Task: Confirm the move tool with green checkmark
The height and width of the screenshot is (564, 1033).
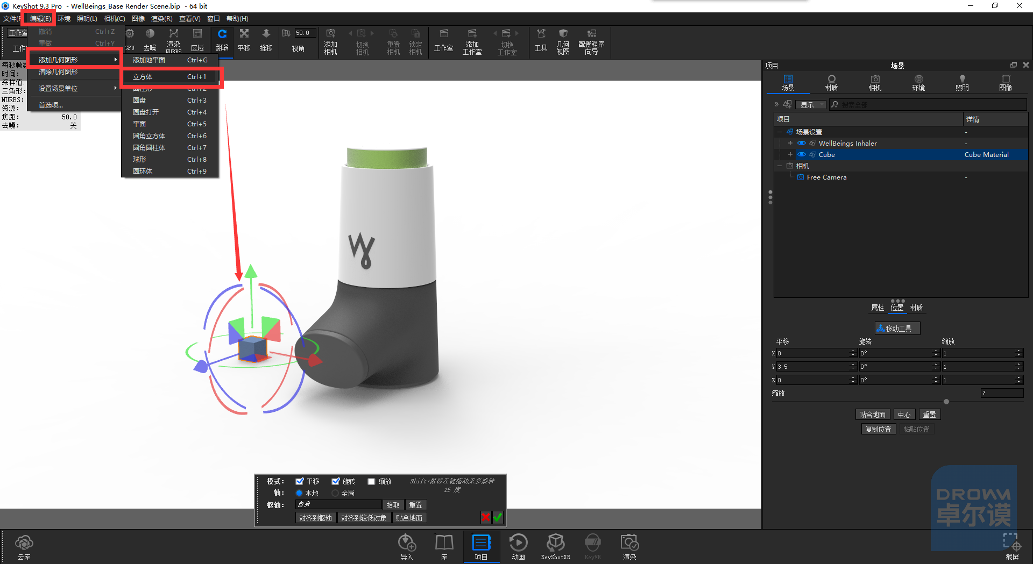Action: 498,517
